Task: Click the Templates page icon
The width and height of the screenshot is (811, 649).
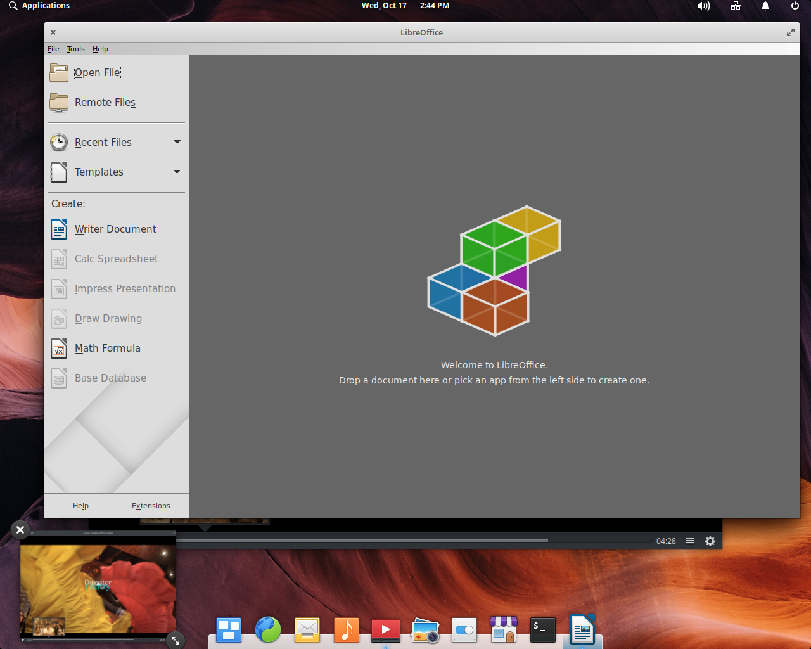Action: pyautogui.click(x=59, y=172)
